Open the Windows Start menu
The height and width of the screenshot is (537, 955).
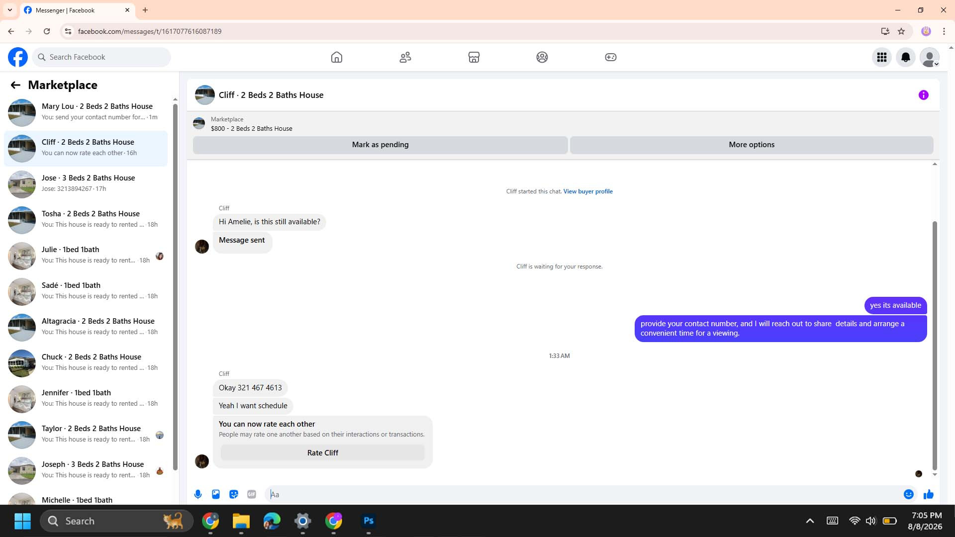click(23, 521)
